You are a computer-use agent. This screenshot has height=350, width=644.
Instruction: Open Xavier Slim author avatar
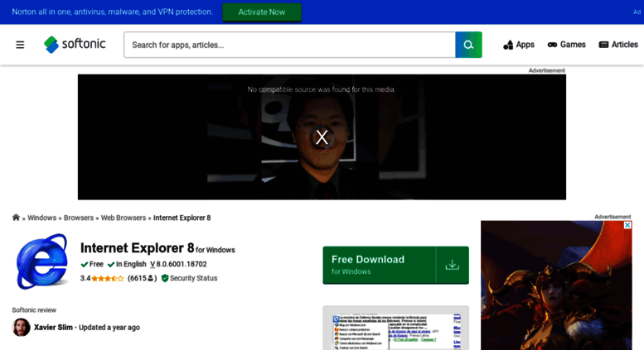pyautogui.click(x=22, y=327)
